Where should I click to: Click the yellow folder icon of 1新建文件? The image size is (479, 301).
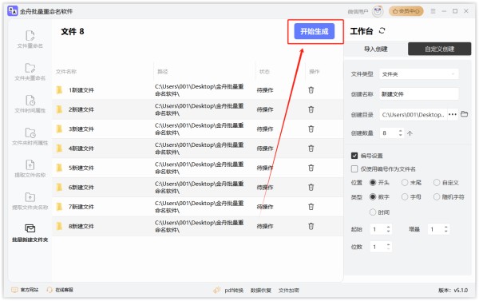[59, 90]
